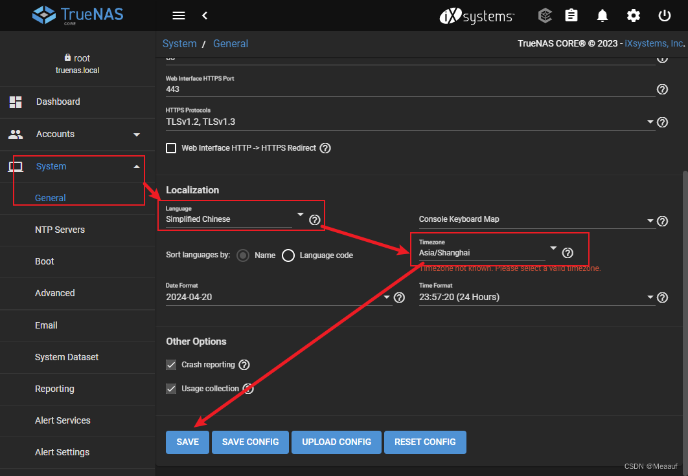688x476 pixels.
Task: Show help for Crash reporting
Action: (x=244, y=365)
